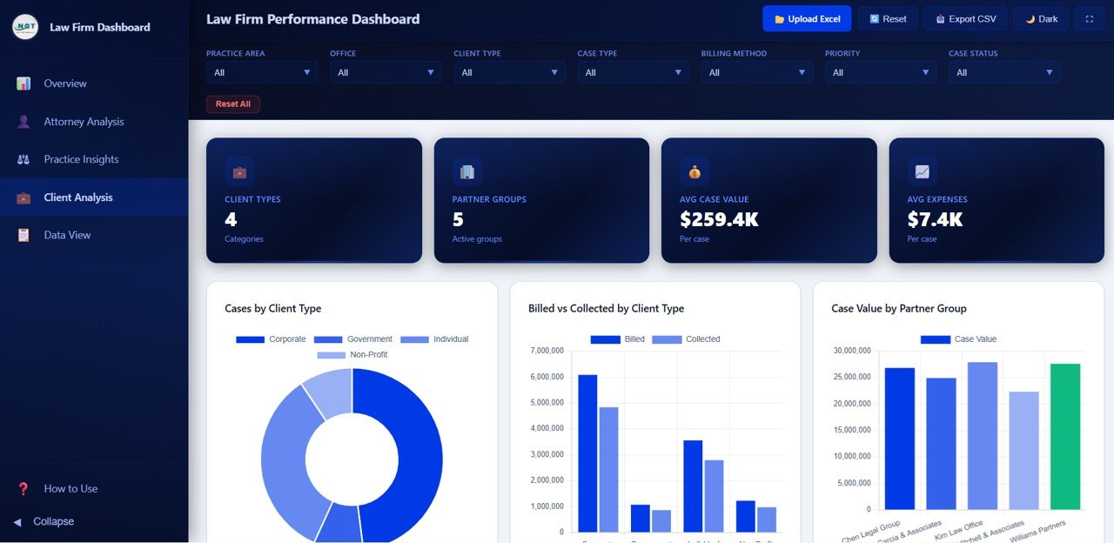This screenshot has height=543, width=1114.
Task: Open Practice Insights via its group icon
Action: [23, 158]
